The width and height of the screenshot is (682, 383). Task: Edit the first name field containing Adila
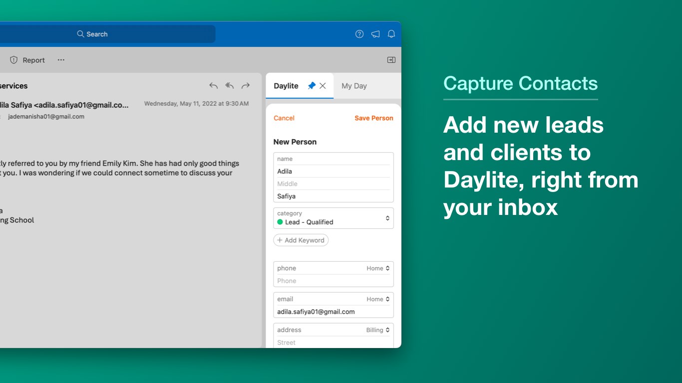click(x=334, y=171)
